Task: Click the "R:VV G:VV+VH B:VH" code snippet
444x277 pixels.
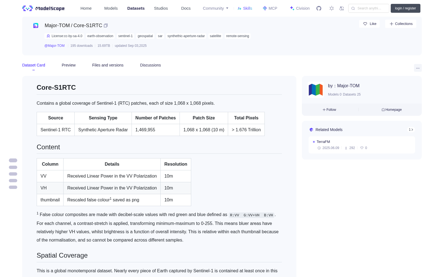Action: [251, 215]
